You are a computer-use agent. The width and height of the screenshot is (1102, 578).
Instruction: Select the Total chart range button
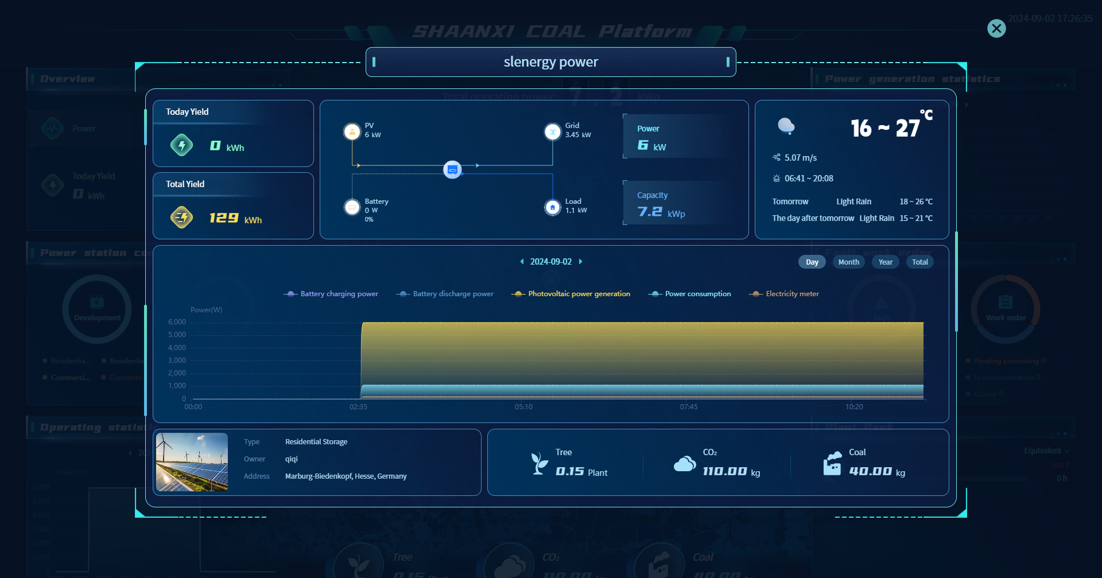point(919,262)
